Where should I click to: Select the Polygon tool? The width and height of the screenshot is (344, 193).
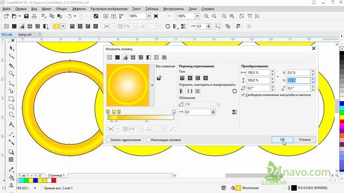point(11,114)
